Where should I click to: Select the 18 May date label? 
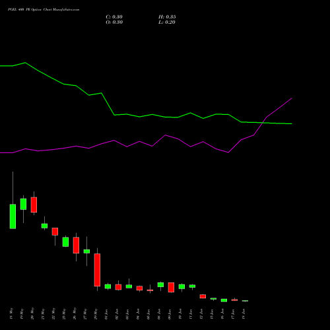11,313
